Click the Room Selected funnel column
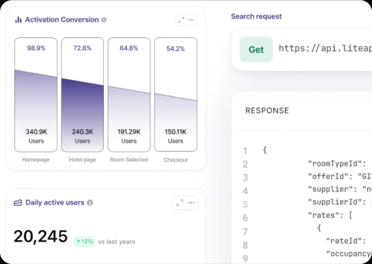 point(129,95)
